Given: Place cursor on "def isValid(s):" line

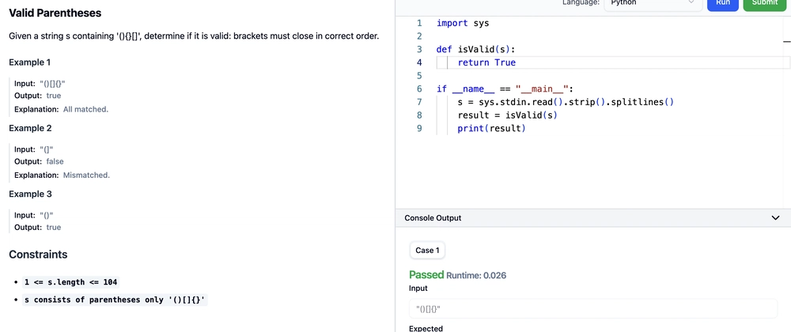Looking at the screenshot, I should pos(476,49).
